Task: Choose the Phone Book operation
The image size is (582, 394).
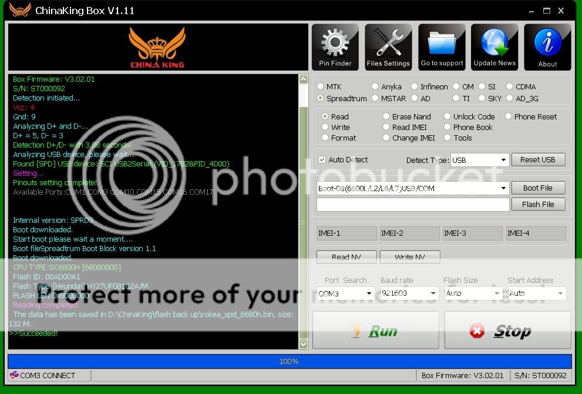Action: pos(447,127)
